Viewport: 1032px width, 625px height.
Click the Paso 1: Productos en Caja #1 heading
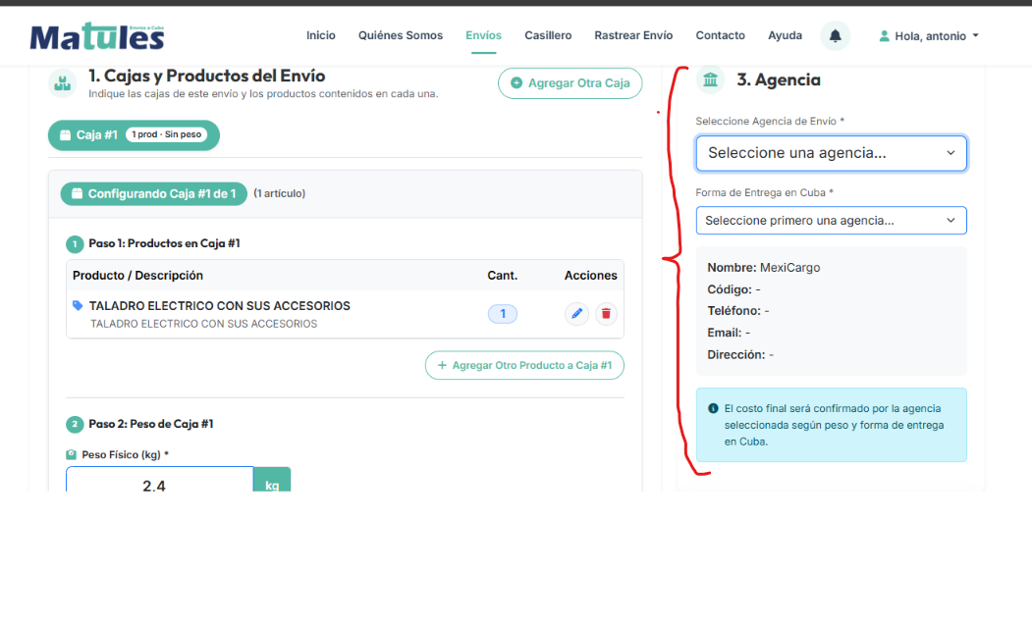pyautogui.click(x=165, y=243)
